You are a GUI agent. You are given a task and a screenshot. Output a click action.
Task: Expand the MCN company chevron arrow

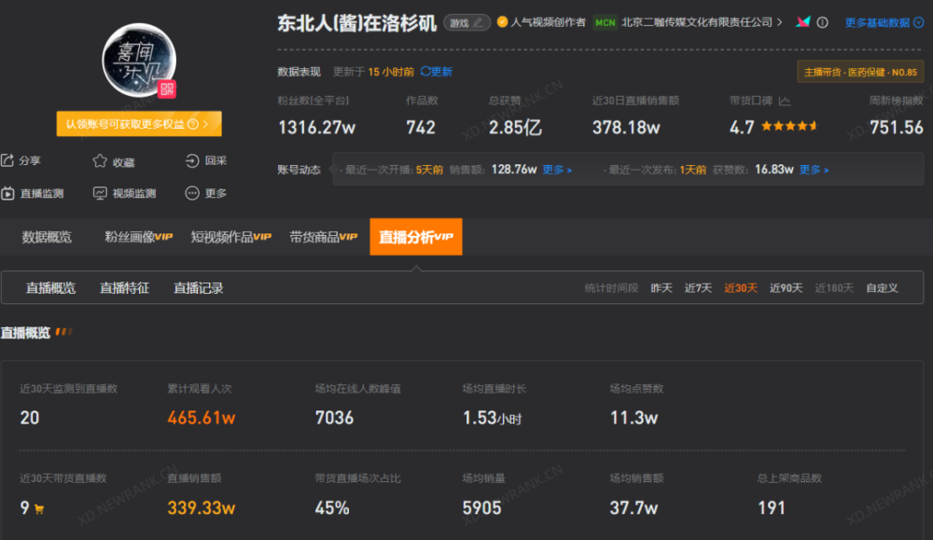(779, 22)
